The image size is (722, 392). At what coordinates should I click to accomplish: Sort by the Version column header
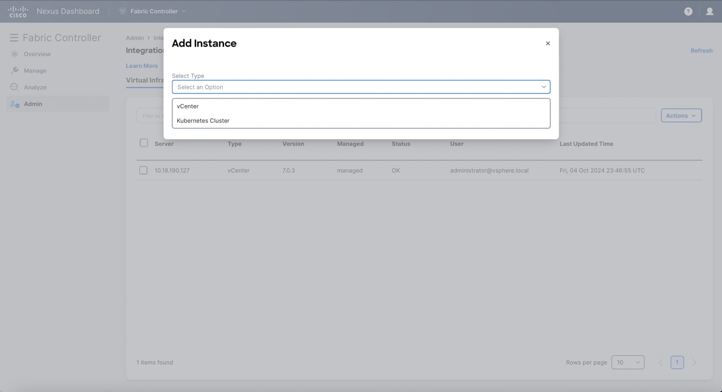[x=293, y=144]
